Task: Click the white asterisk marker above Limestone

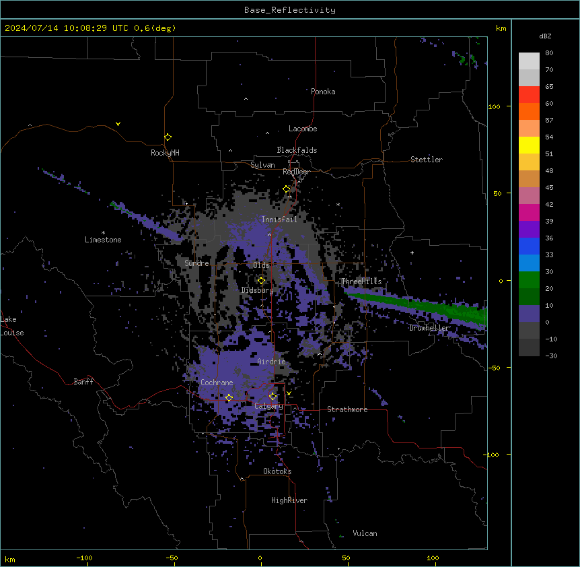Action: 103,233
